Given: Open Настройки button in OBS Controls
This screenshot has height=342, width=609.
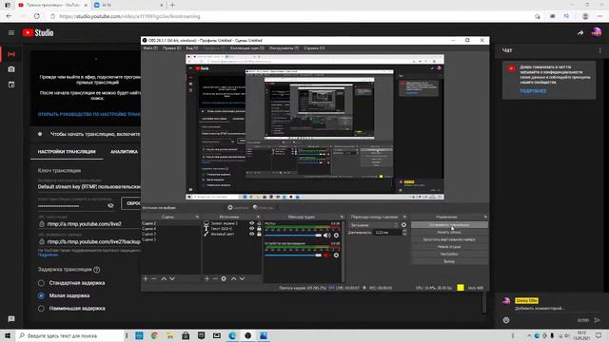Looking at the screenshot, I should (x=449, y=254).
